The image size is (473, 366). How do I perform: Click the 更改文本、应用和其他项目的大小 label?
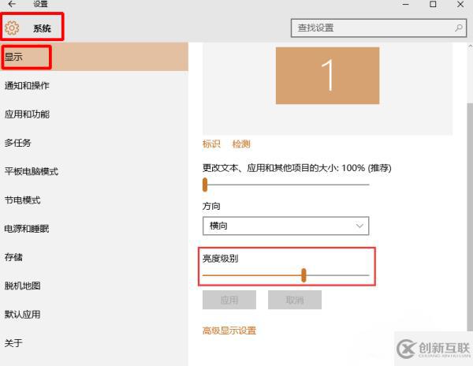coord(297,167)
